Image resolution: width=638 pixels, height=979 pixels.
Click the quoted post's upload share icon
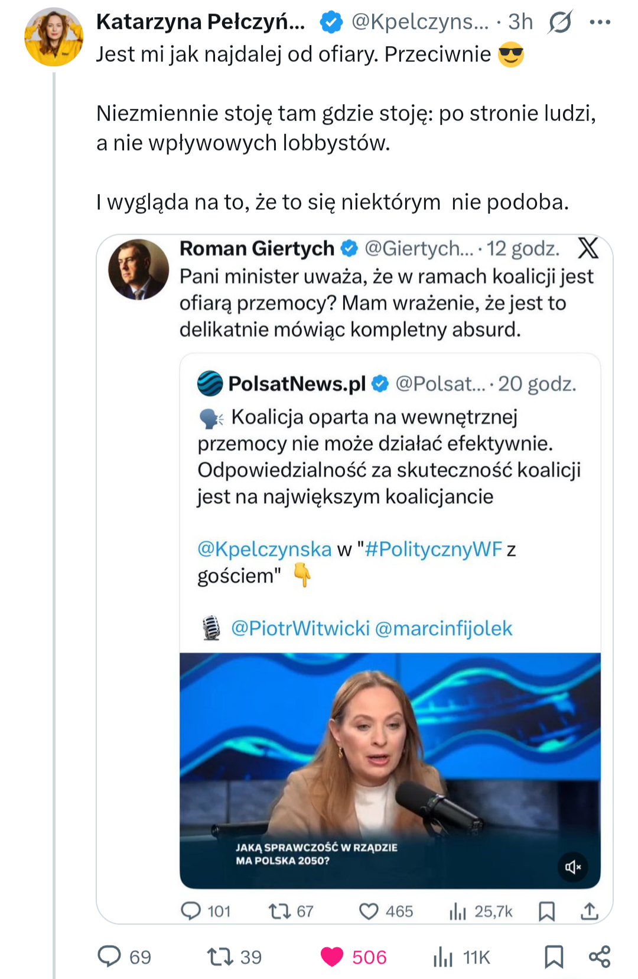pos(589,912)
